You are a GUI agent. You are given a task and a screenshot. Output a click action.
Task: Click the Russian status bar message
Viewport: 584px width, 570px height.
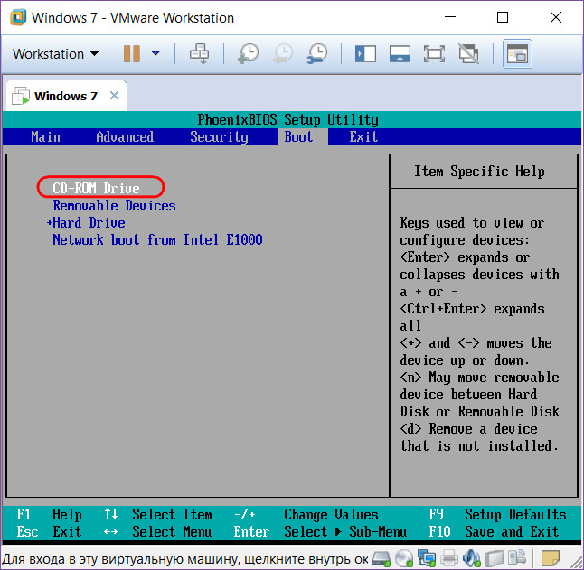[185, 559]
